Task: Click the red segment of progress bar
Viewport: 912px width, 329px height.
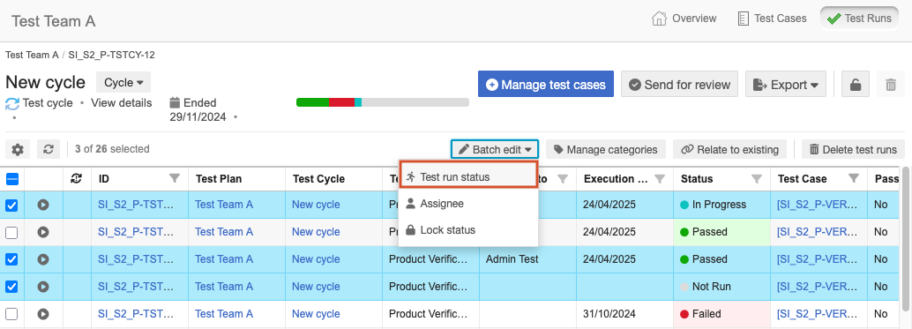Action: [341, 102]
